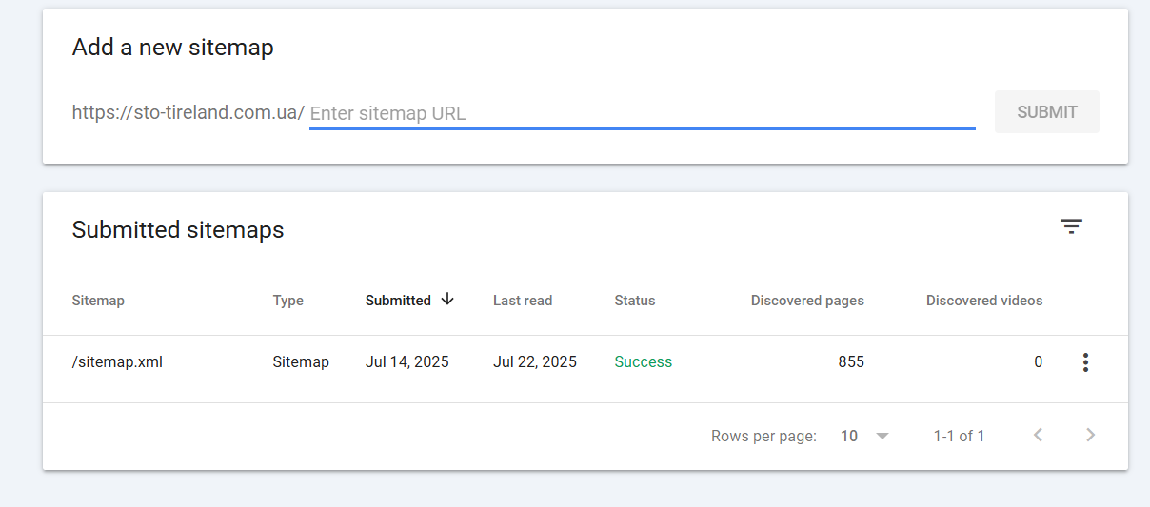Sort by Submitted column header

tap(398, 301)
